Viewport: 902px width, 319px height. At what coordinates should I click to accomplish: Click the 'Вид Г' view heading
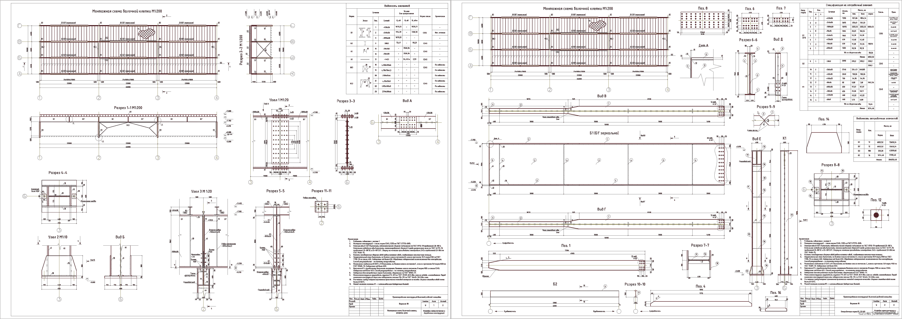pos(601,209)
